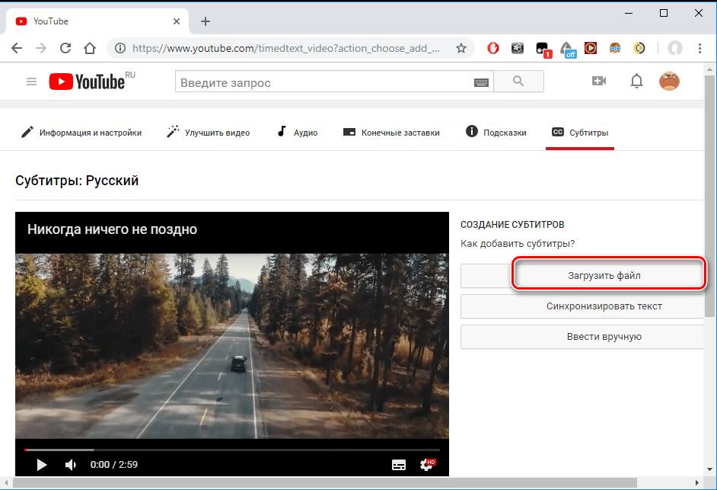The image size is (717, 490).
Task: Click the search magnifier button
Action: [x=518, y=82]
